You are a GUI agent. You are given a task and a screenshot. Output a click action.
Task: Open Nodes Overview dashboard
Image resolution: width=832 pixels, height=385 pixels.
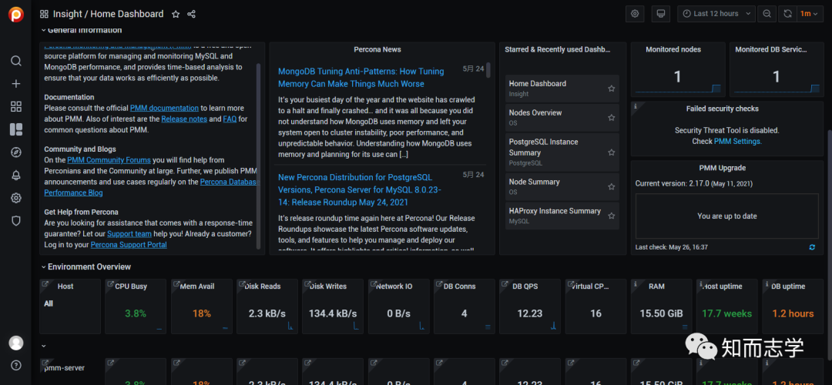point(535,113)
